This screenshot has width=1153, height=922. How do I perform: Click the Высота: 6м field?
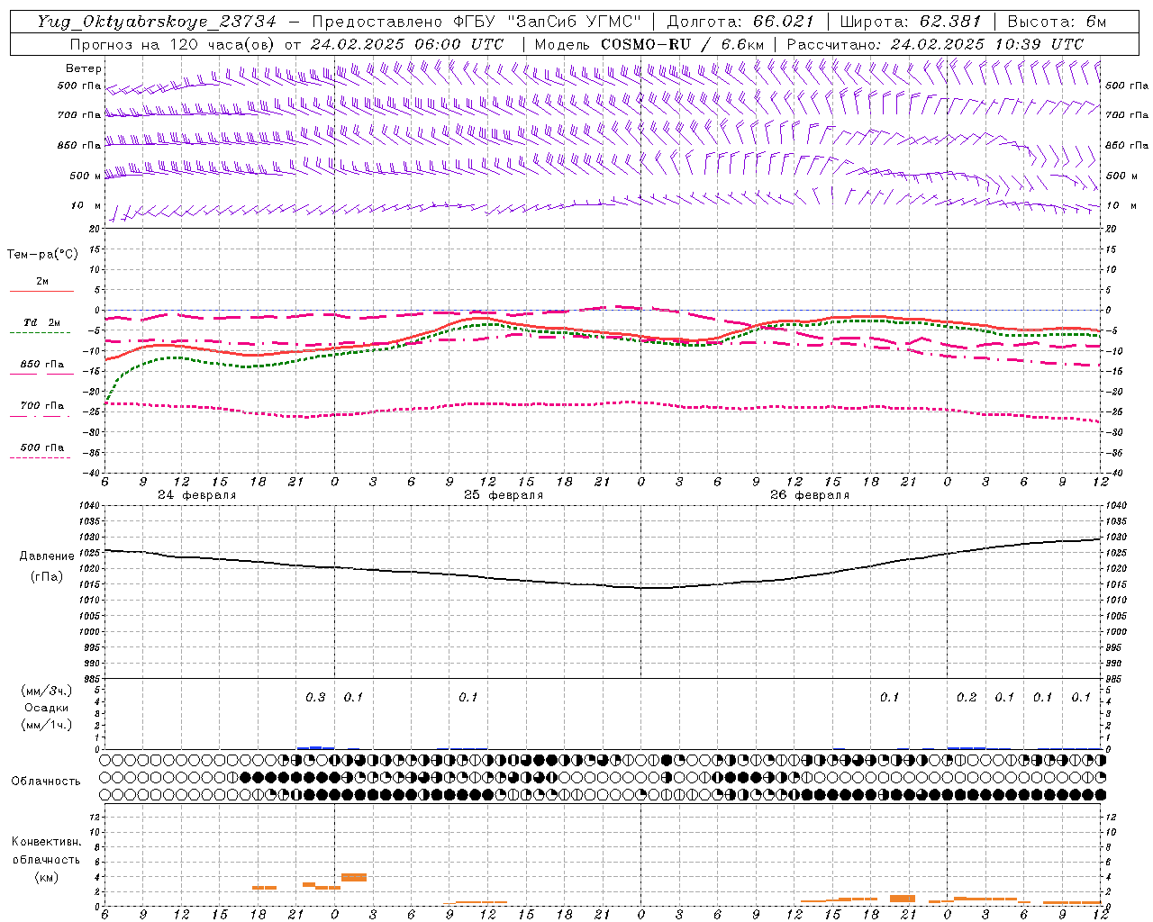(1057, 22)
